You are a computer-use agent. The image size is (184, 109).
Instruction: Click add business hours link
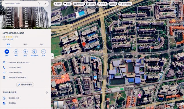(x=14, y=98)
